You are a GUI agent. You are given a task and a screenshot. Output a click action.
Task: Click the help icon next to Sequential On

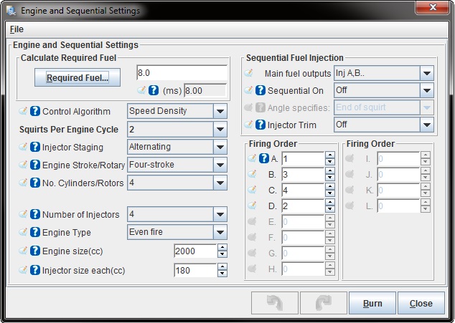coord(261,91)
